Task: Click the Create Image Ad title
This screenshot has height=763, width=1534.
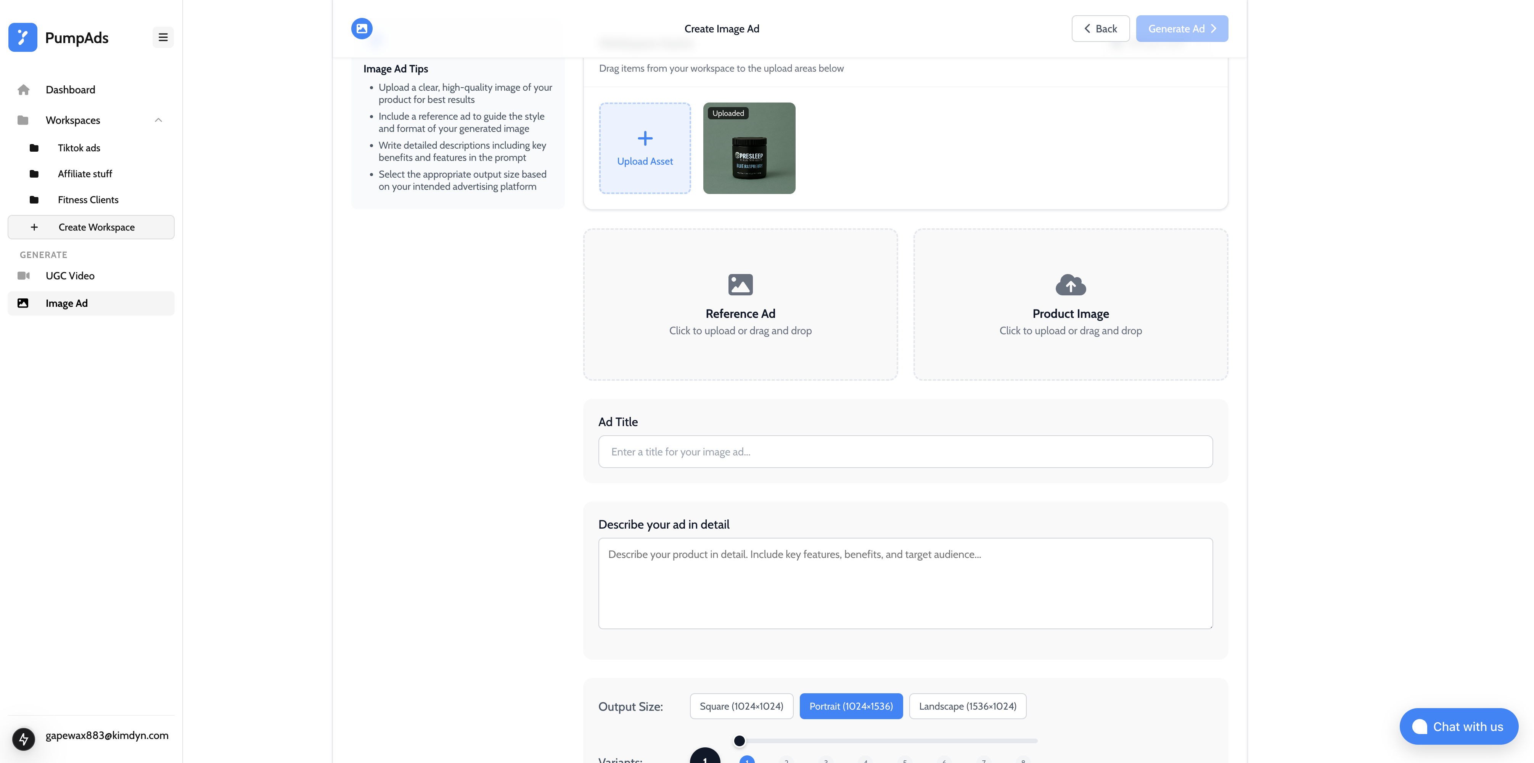Action: (x=722, y=29)
